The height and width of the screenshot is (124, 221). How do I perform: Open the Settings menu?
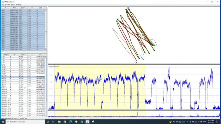(x=19, y=5)
